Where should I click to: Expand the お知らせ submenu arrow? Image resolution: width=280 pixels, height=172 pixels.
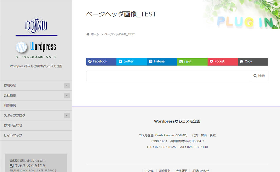click(67, 86)
